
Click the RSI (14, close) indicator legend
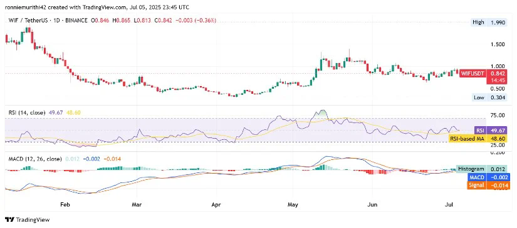(26, 112)
